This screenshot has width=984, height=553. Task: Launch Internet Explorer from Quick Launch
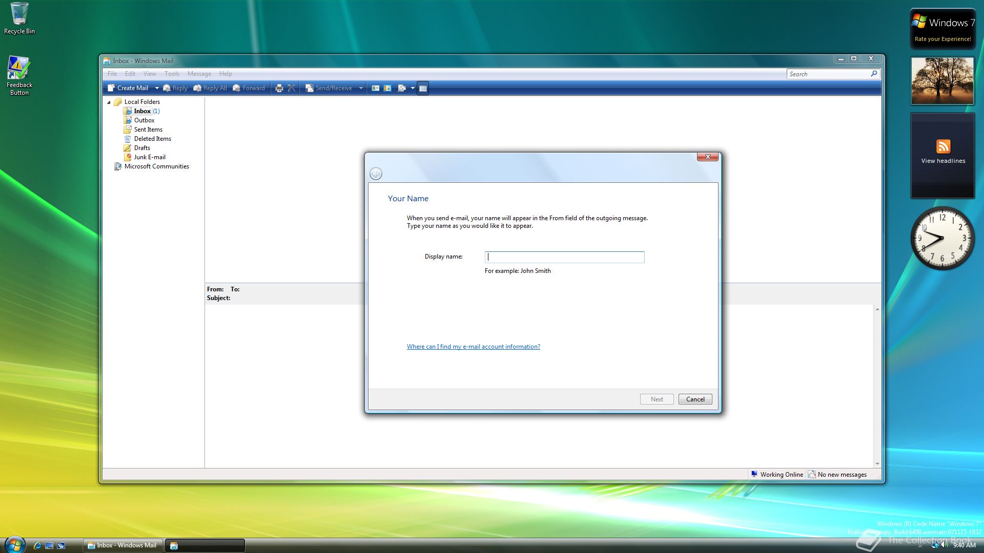[x=37, y=545]
